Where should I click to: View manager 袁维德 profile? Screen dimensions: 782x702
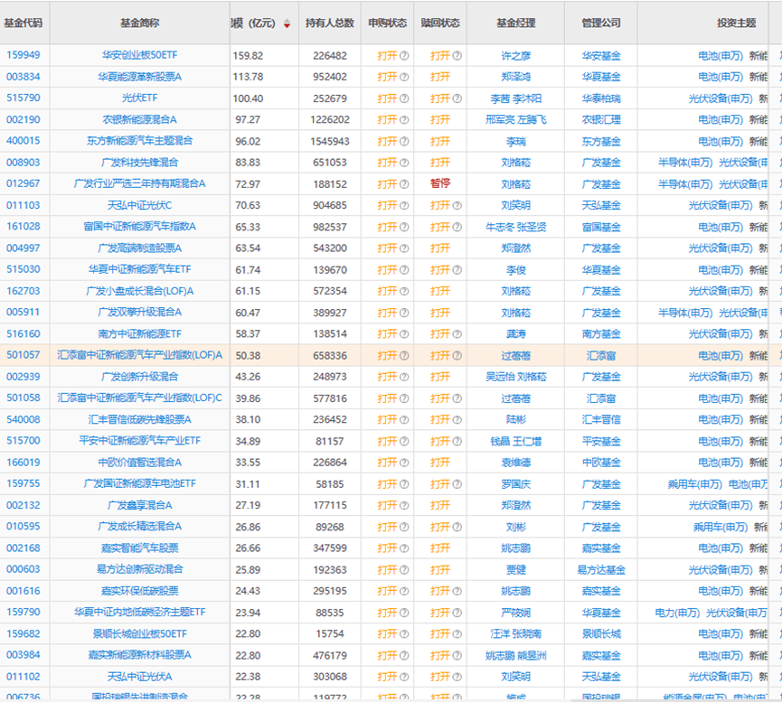click(516, 463)
